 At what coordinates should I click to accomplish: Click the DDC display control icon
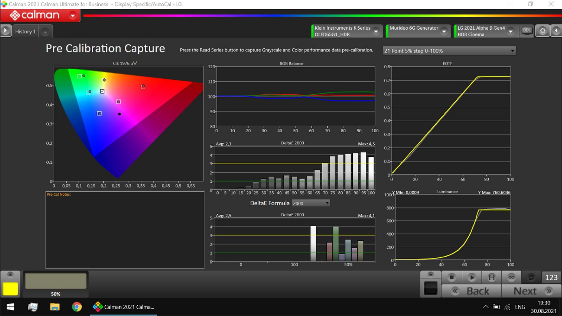[x=527, y=31]
